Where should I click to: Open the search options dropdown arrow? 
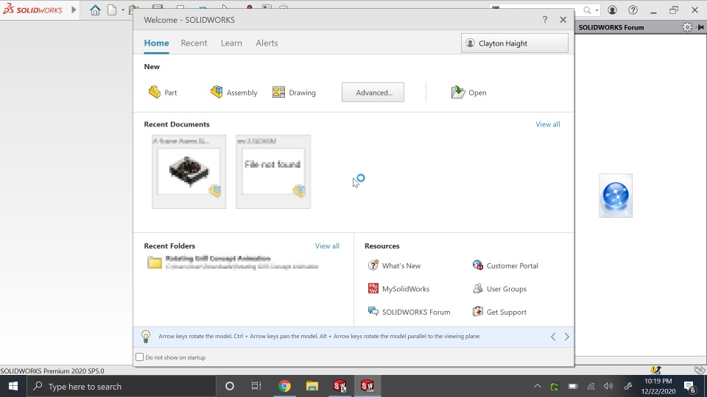pos(597,10)
